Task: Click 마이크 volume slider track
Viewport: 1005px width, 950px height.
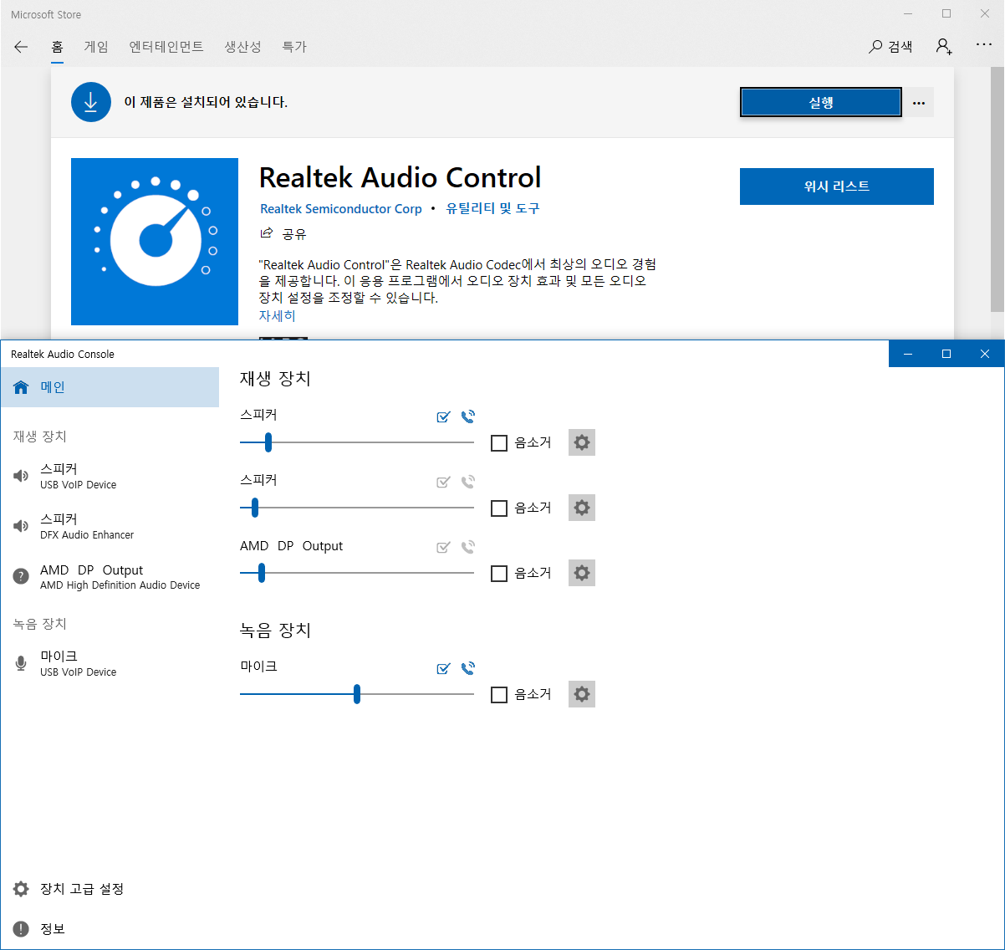Action: point(357,694)
